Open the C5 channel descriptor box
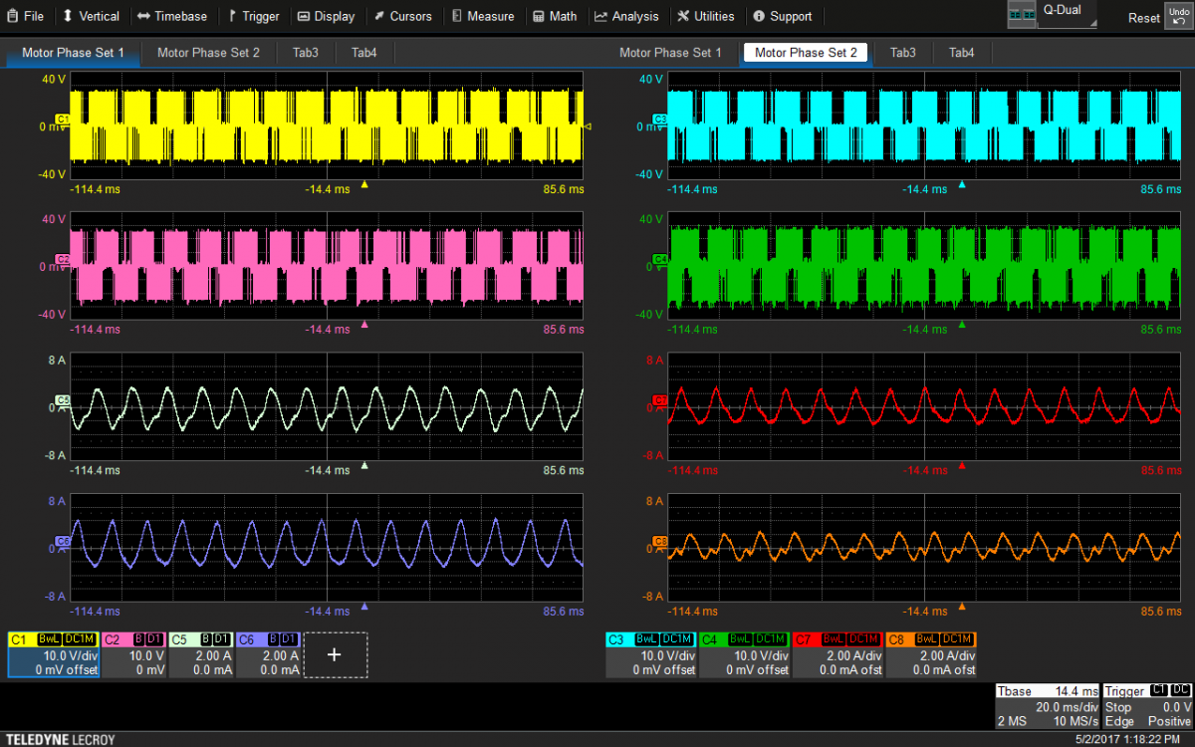This screenshot has width=1195, height=747. pos(200,654)
